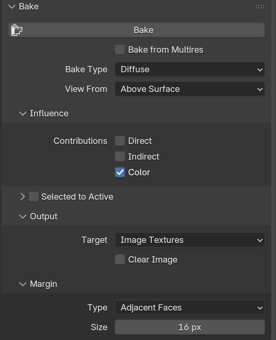Click the Bake Type label
The width and height of the screenshot is (276, 340).
click(x=86, y=70)
